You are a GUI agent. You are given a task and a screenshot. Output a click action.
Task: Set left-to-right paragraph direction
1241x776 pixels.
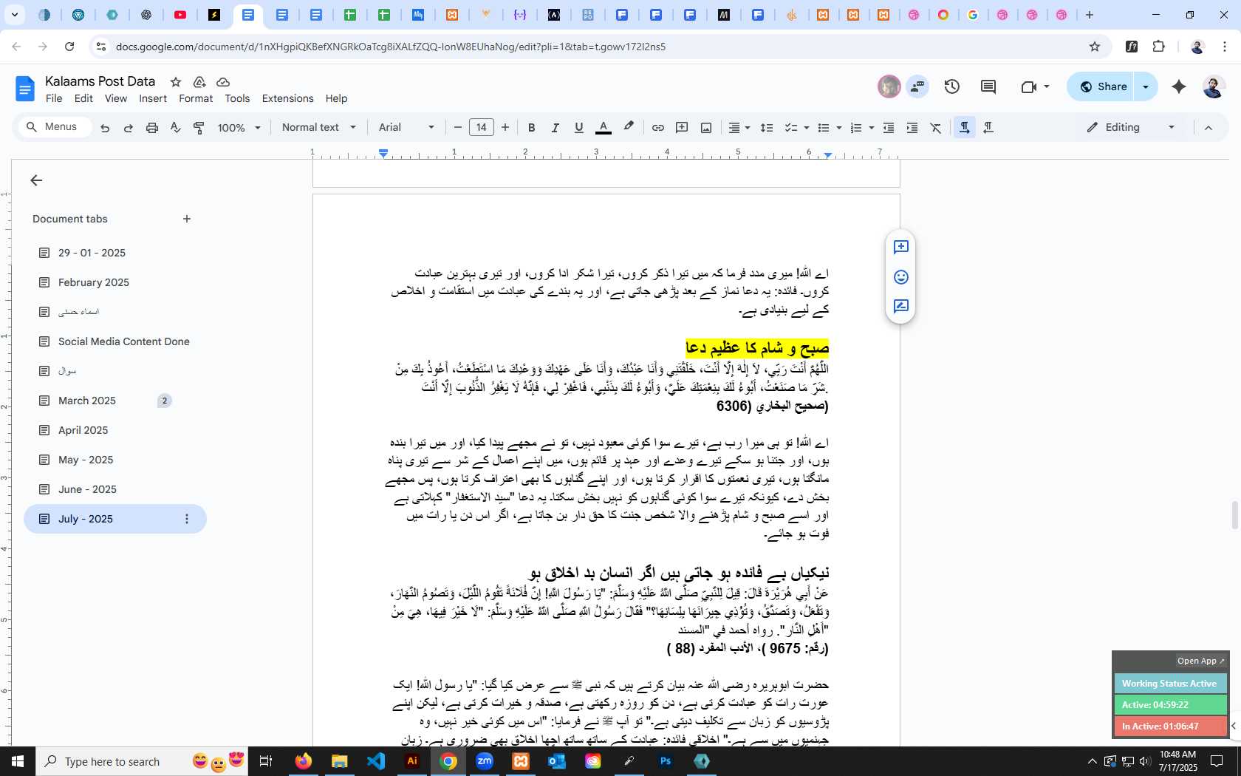[x=964, y=128]
